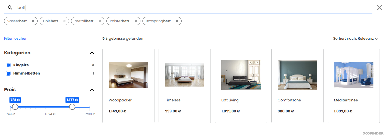The height and width of the screenshot is (137, 388).
Task: Click the 1.024 € slider midpoint label
Action: (x=50, y=114)
